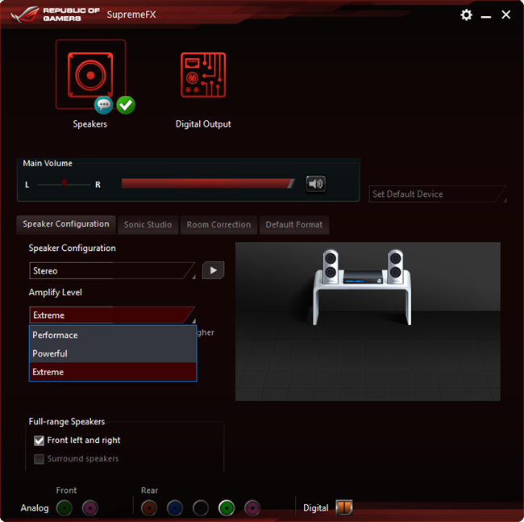Toggle Front left and right checkbox
This screenshot has width=524, height=522.
point(40,441)
